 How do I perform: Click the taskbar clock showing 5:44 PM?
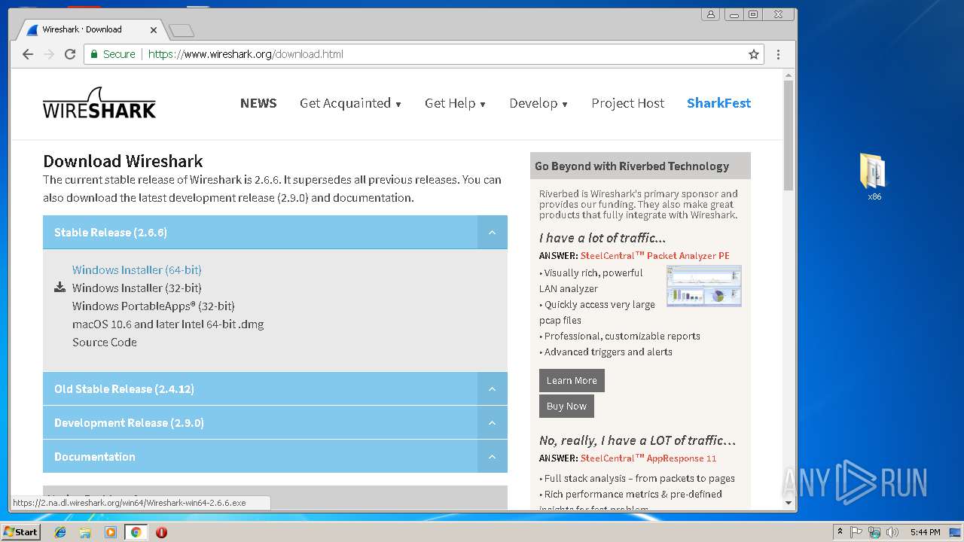[x=925, y=532]
